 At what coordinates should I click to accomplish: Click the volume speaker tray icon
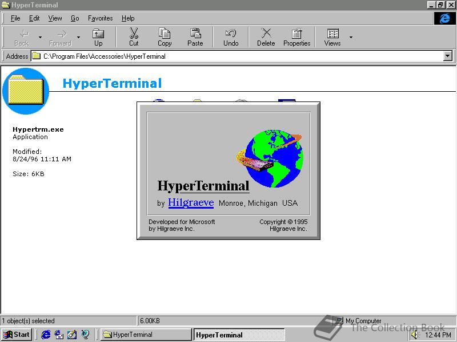click(x=415, y=335)
